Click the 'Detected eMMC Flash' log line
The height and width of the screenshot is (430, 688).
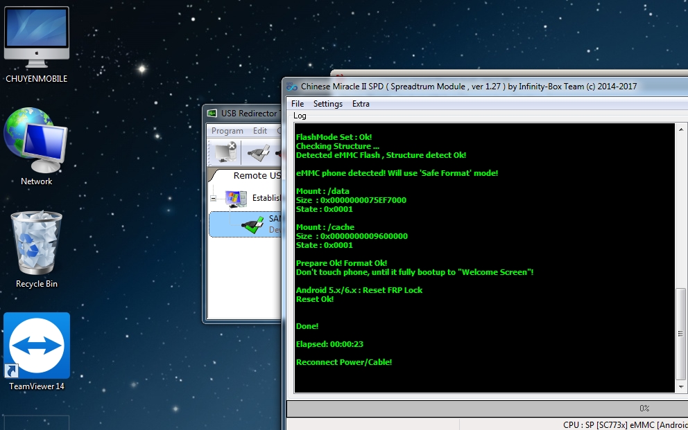(381, 155)
